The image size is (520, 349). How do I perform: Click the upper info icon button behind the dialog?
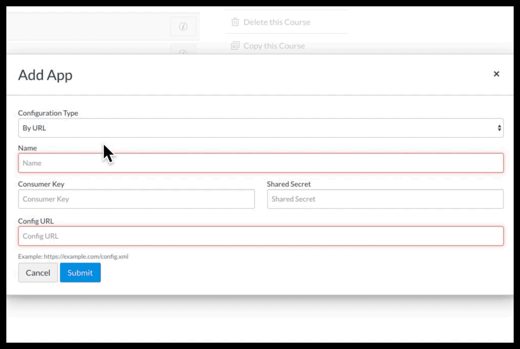[x=183, y=26]
